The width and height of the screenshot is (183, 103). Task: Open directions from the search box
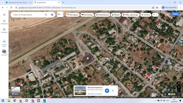[x=52, y=15]
